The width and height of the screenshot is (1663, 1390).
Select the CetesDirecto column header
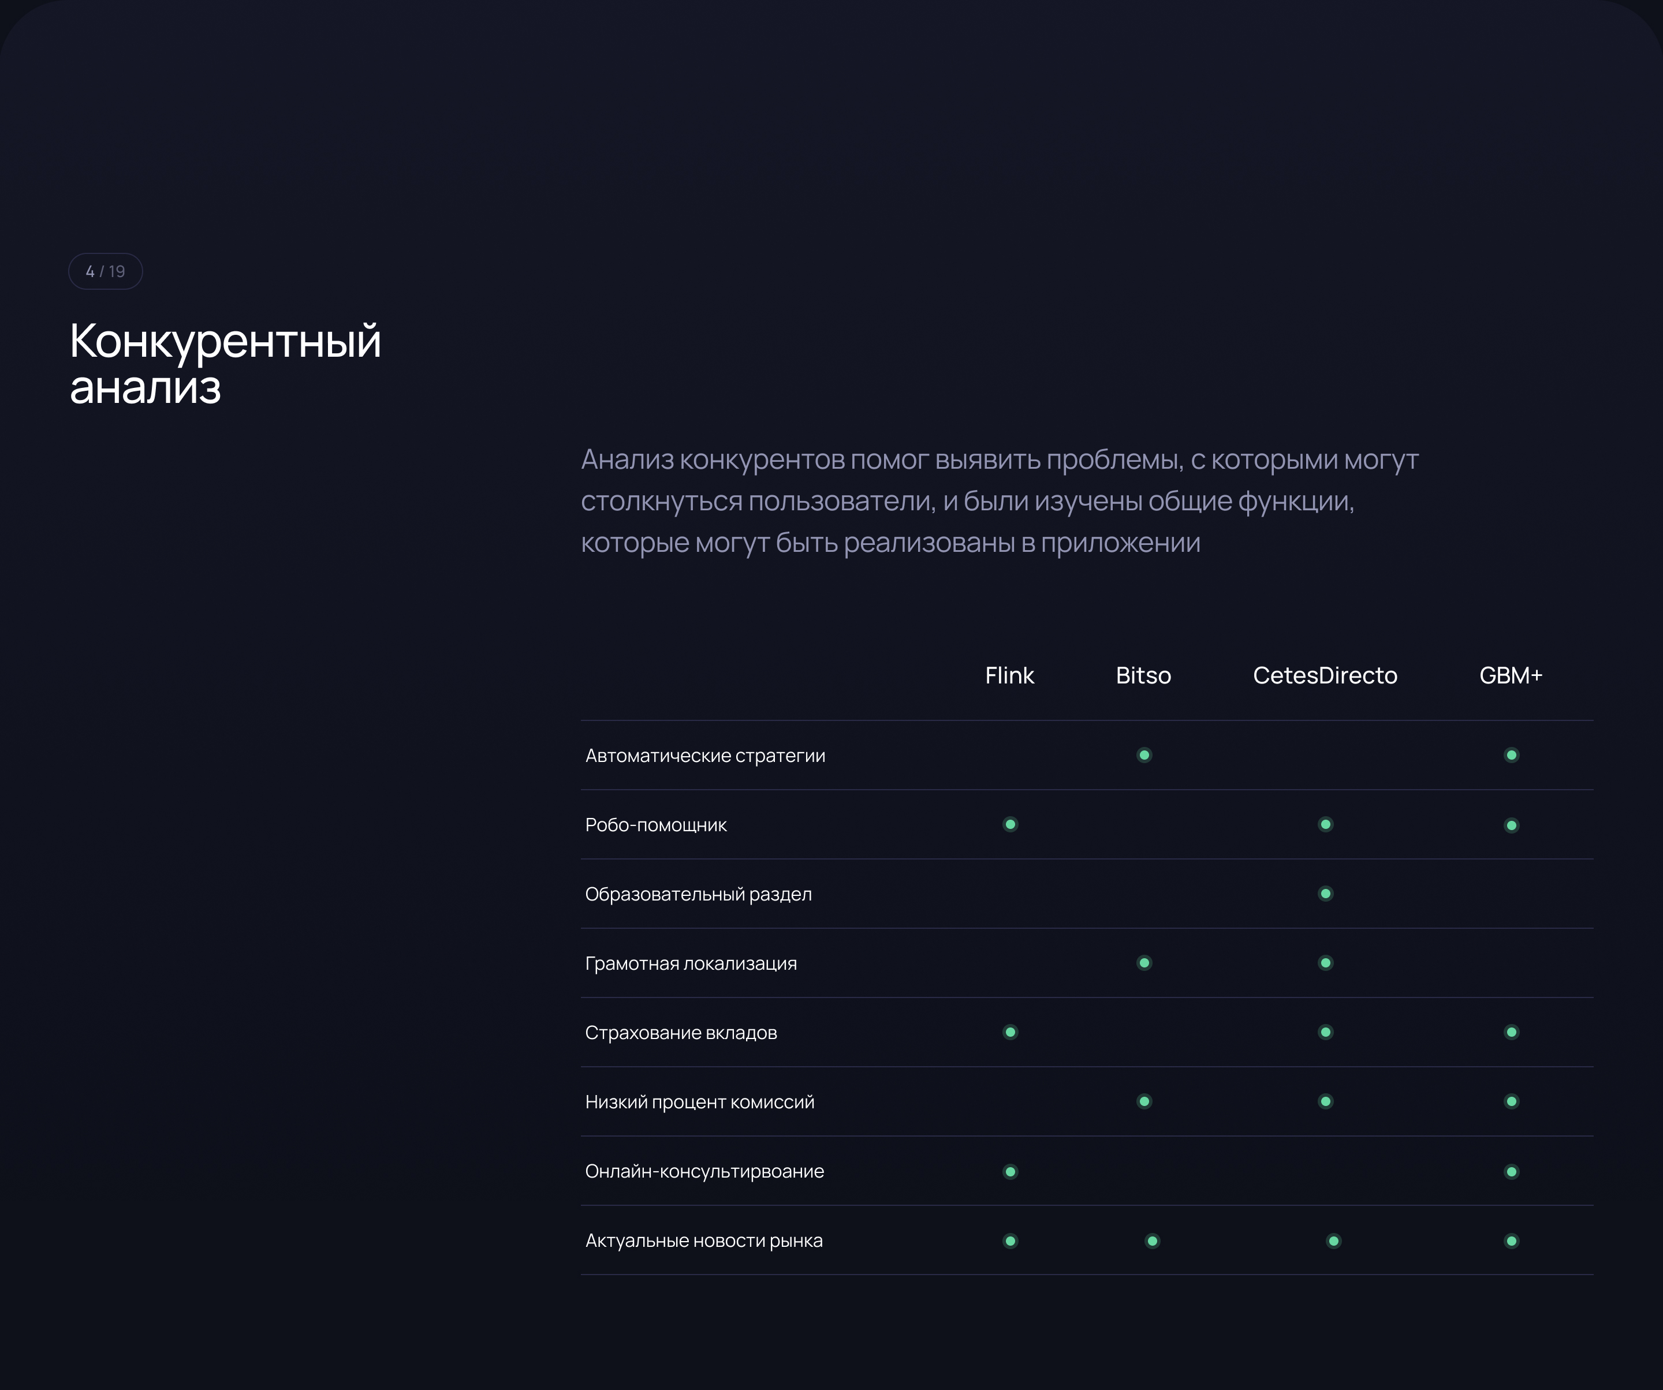tap(1325, 675)
